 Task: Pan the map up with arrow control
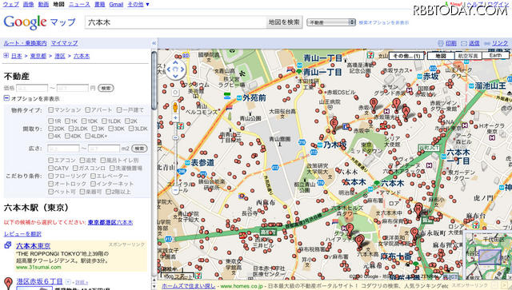tap(176, 62)
